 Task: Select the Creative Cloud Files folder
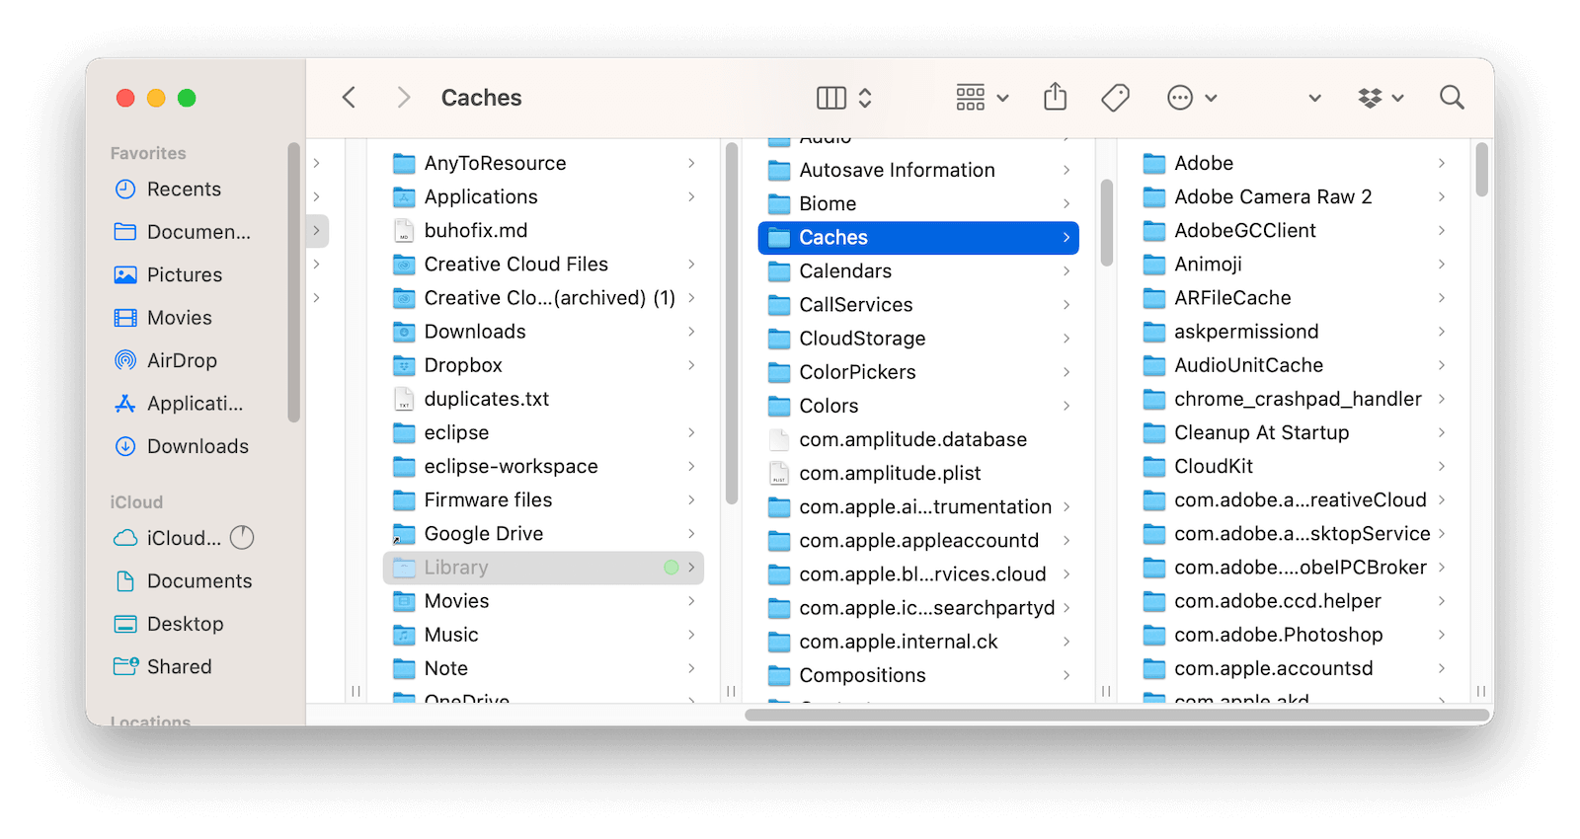coord(543,264)
